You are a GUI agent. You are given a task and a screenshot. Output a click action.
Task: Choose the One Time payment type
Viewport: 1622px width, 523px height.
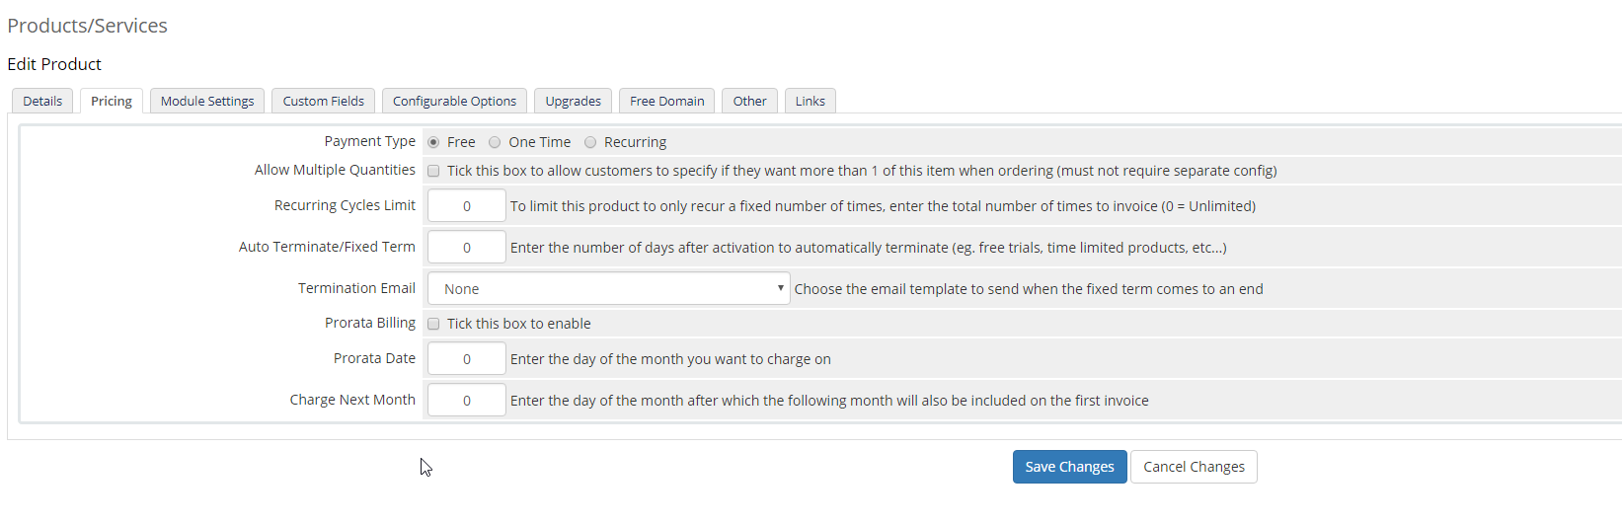[x=495, y=142]
